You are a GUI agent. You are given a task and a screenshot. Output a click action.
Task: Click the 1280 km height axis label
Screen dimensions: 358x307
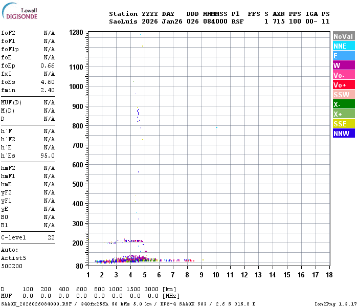point(76,32)
